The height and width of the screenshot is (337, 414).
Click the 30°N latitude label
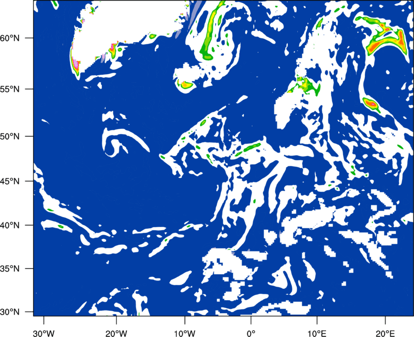point(10,312)
